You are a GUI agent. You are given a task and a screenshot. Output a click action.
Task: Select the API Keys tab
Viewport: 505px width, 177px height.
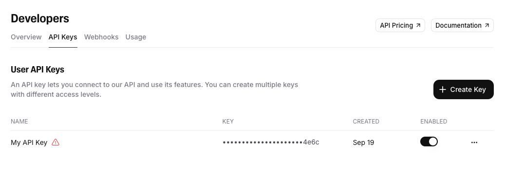(x=63, y=37)
